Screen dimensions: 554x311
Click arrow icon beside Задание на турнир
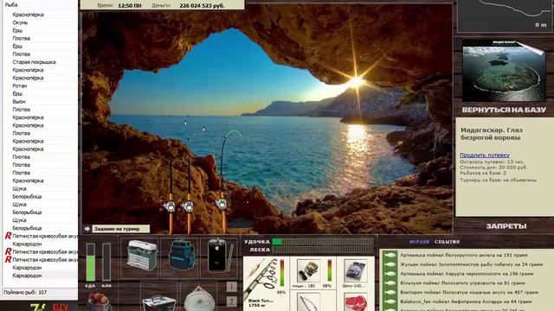point(87,229)
